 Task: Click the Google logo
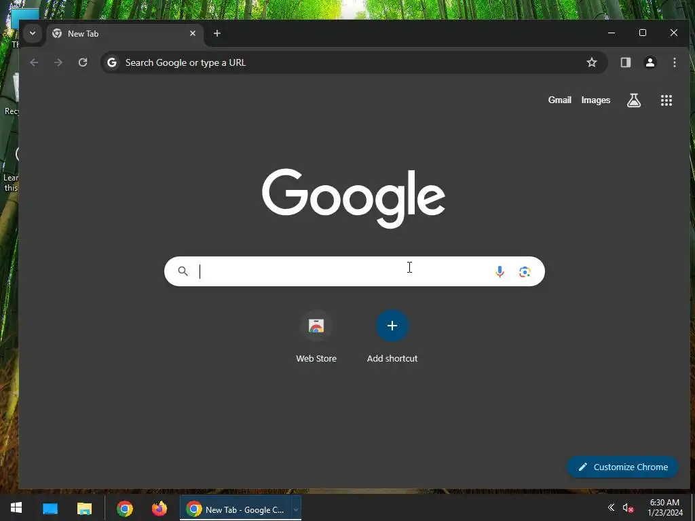pos(354,198)
